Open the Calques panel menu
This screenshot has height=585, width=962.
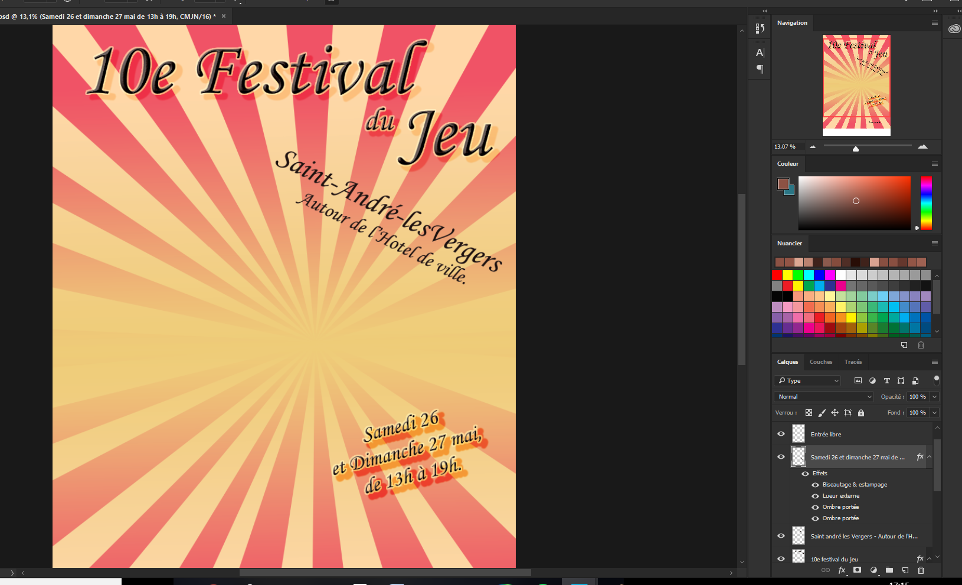(934, 361)
